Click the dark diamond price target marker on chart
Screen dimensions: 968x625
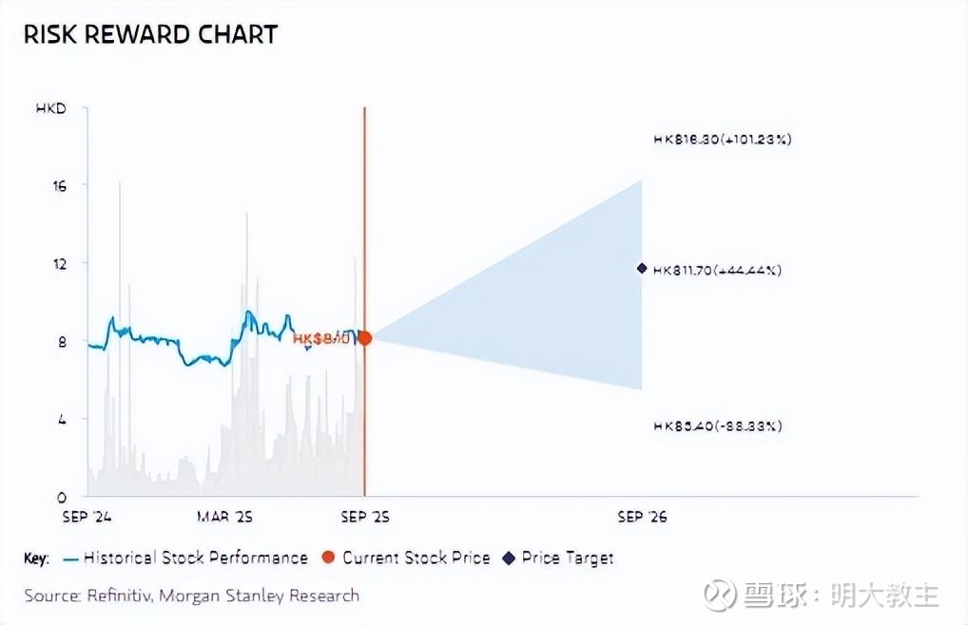click(642, 269)
